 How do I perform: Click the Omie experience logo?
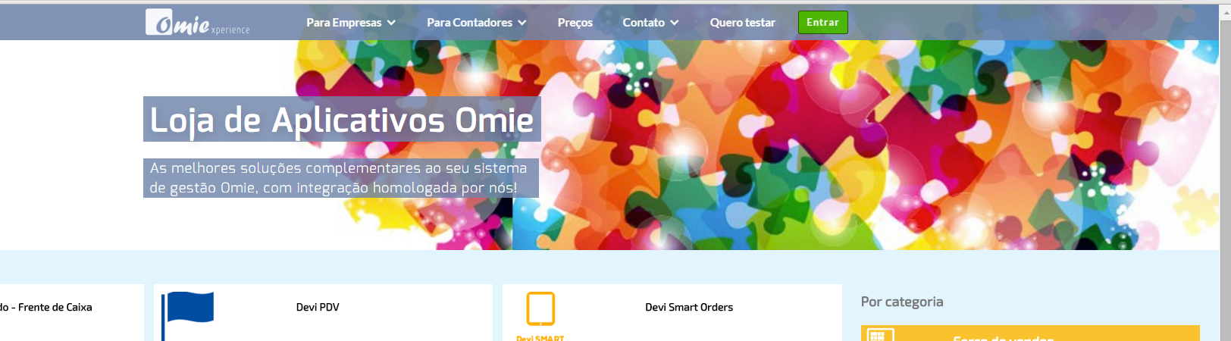198,23
